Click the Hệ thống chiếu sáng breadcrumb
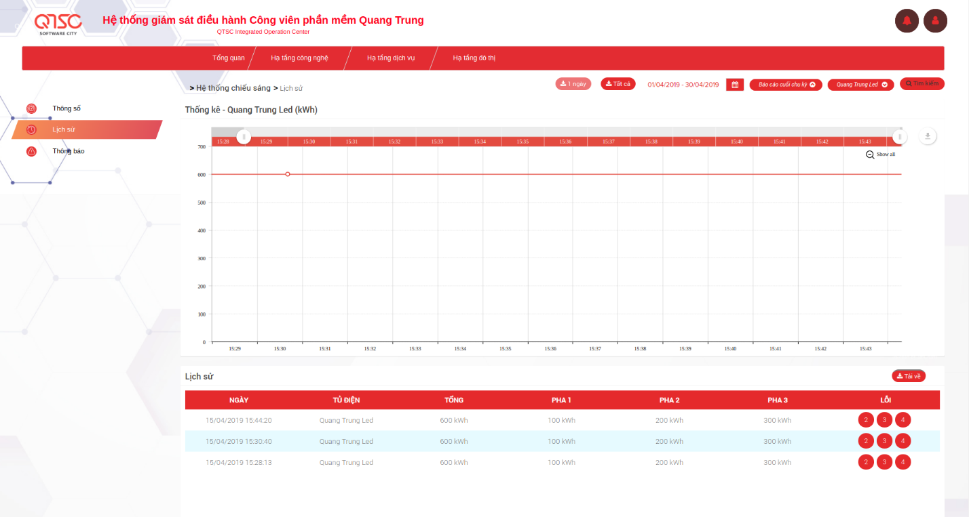969x517 pixels. (x=233, y=88)
